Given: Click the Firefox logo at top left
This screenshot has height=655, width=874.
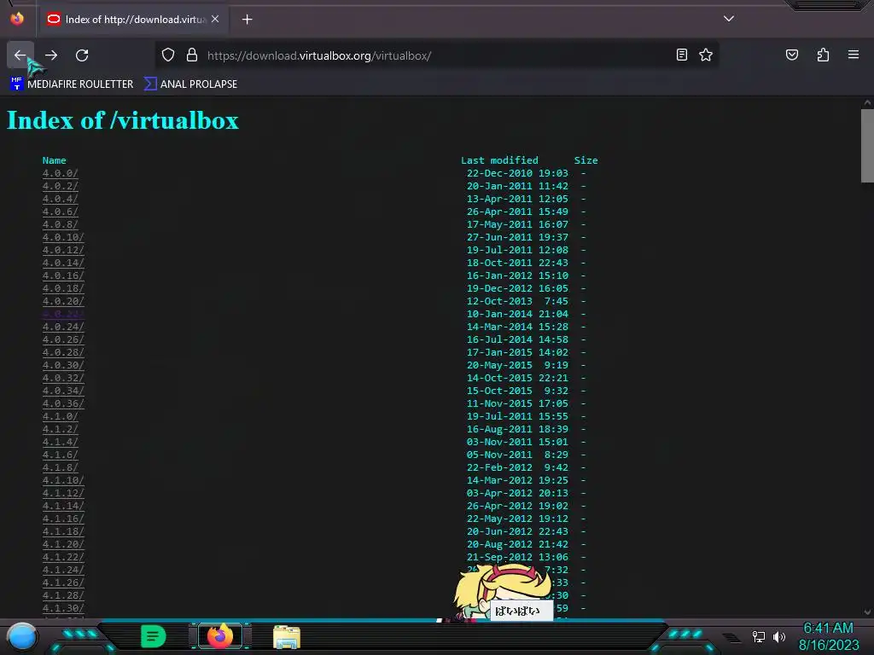Looking at the screenshot, I should tap(17, 19).
